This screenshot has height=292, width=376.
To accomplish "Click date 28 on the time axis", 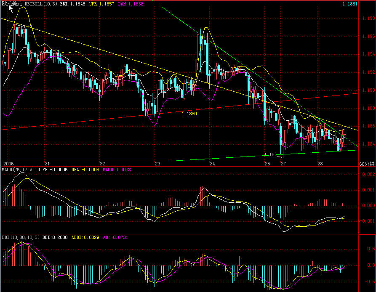I will (x=320, y=164).
